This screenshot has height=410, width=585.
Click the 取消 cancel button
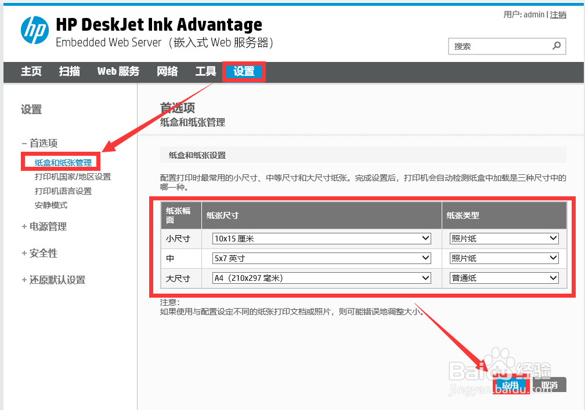pos(550,385)
